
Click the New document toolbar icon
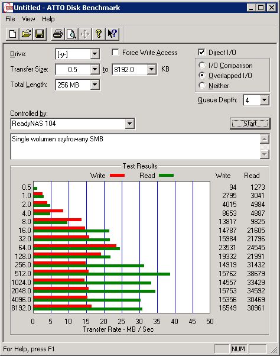[x=12, y=34]
